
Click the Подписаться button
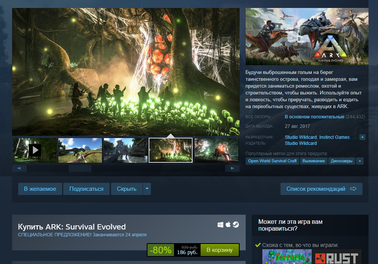tap(86, 189)
